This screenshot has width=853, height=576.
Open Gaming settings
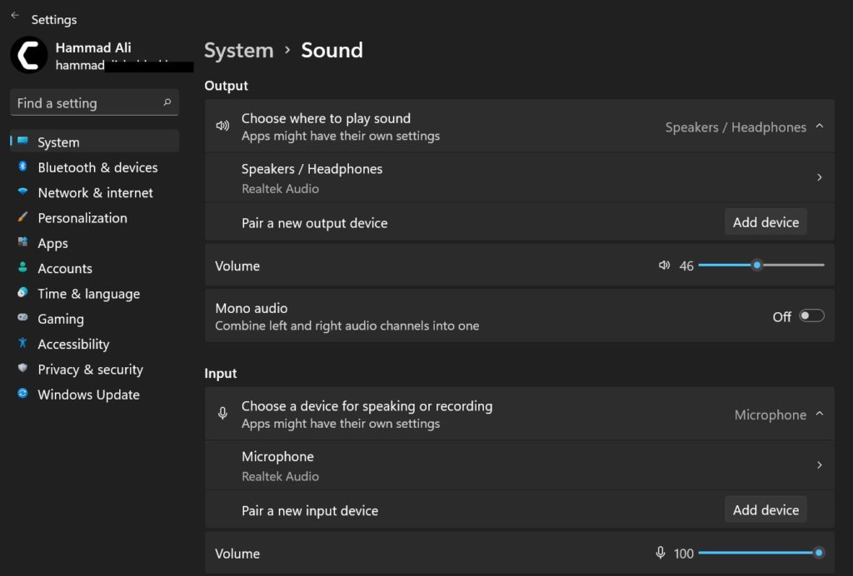60,319
